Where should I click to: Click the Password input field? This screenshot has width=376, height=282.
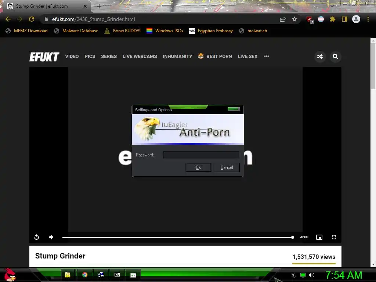[201, 155]
